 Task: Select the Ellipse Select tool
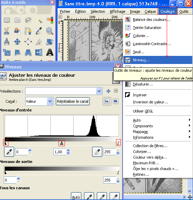click(x=17, y=20)
